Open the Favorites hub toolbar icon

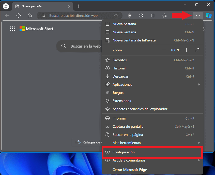coord(164,16)
